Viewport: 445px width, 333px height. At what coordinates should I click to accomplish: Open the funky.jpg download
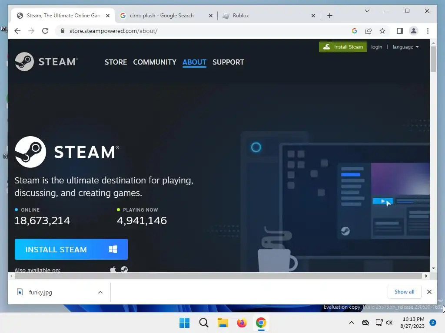pos(40,292)
